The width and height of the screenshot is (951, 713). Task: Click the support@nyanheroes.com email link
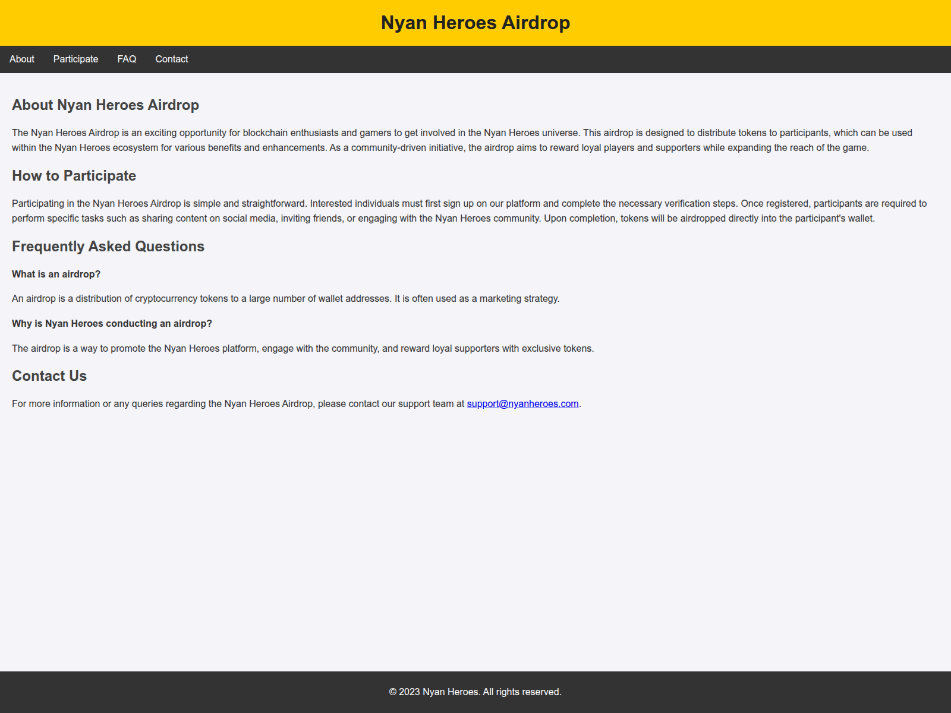point(522,403)
